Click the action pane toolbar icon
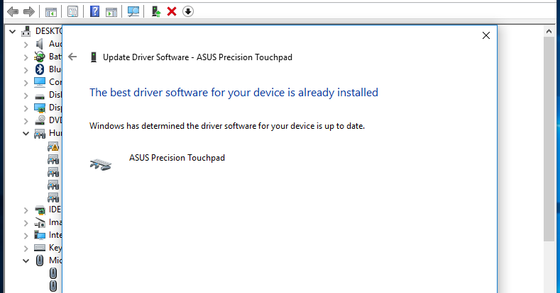 coord(111,12)
